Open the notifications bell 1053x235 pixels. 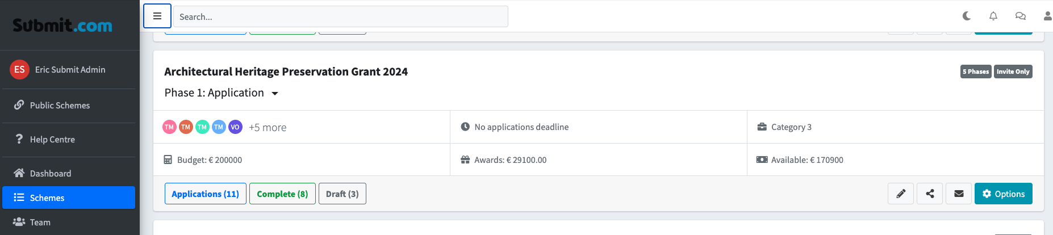coord(993,16)
